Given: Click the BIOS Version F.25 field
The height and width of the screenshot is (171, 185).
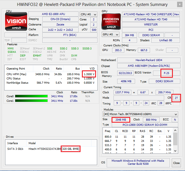Looking at the screenshot, I should 167,73.
